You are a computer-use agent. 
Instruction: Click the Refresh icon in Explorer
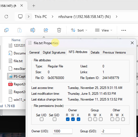pos(6,17)
